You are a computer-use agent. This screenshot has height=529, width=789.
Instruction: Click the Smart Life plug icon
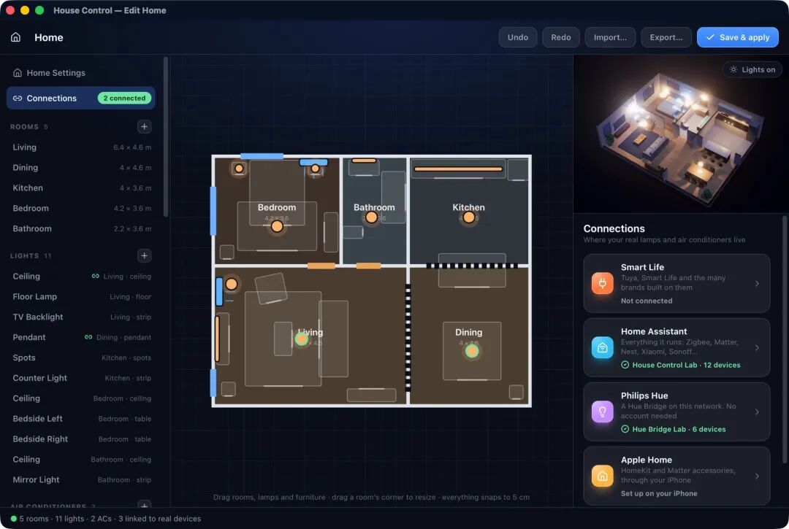(x=602, y=283)
